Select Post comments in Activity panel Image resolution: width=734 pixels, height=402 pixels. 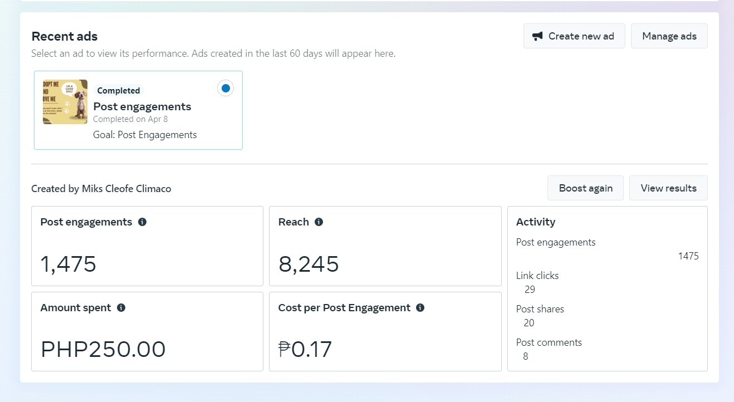tap(549, 342)
